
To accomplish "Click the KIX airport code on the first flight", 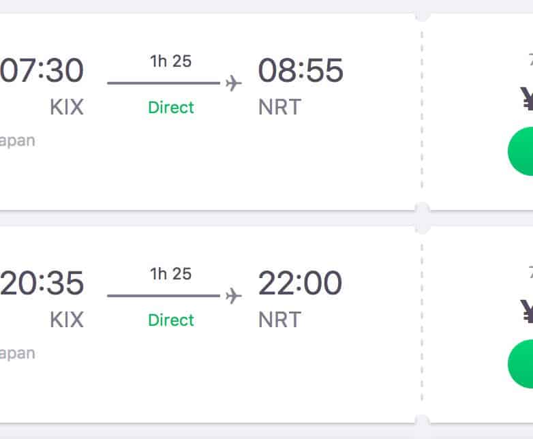I will coord(66,107).
